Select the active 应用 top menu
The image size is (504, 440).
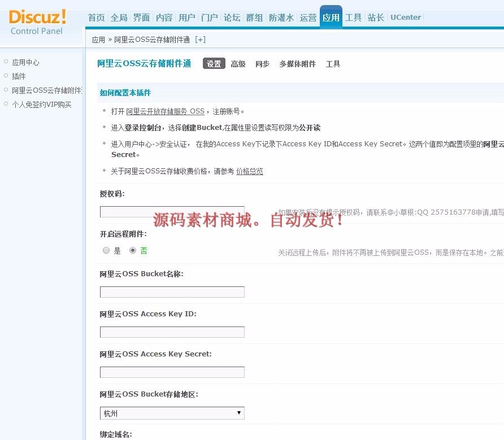click(331, 18)
